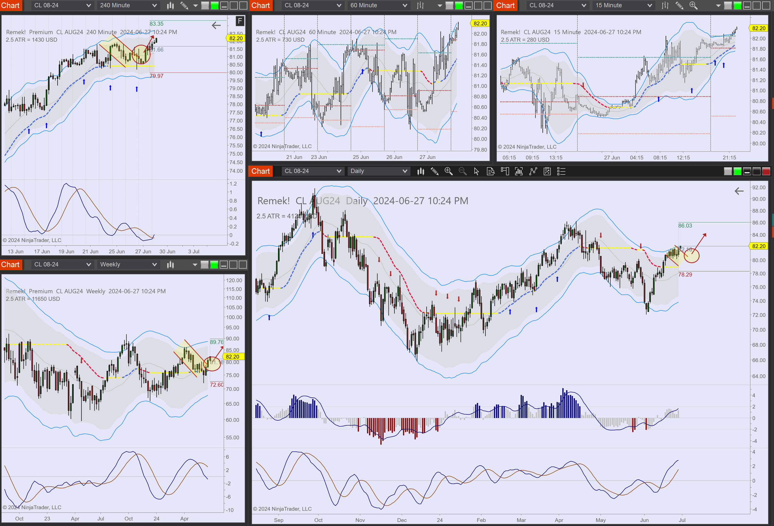Click the gray color swatch on 15 Minute toolbar
774x526 pixels.
click(x=728, y=5)
